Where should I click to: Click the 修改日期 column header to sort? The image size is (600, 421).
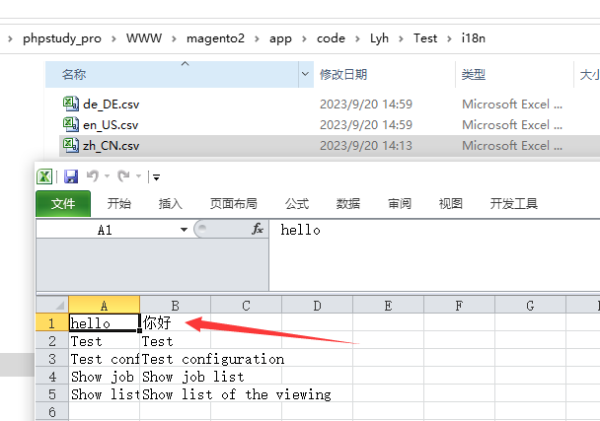(x=343, y=74)
